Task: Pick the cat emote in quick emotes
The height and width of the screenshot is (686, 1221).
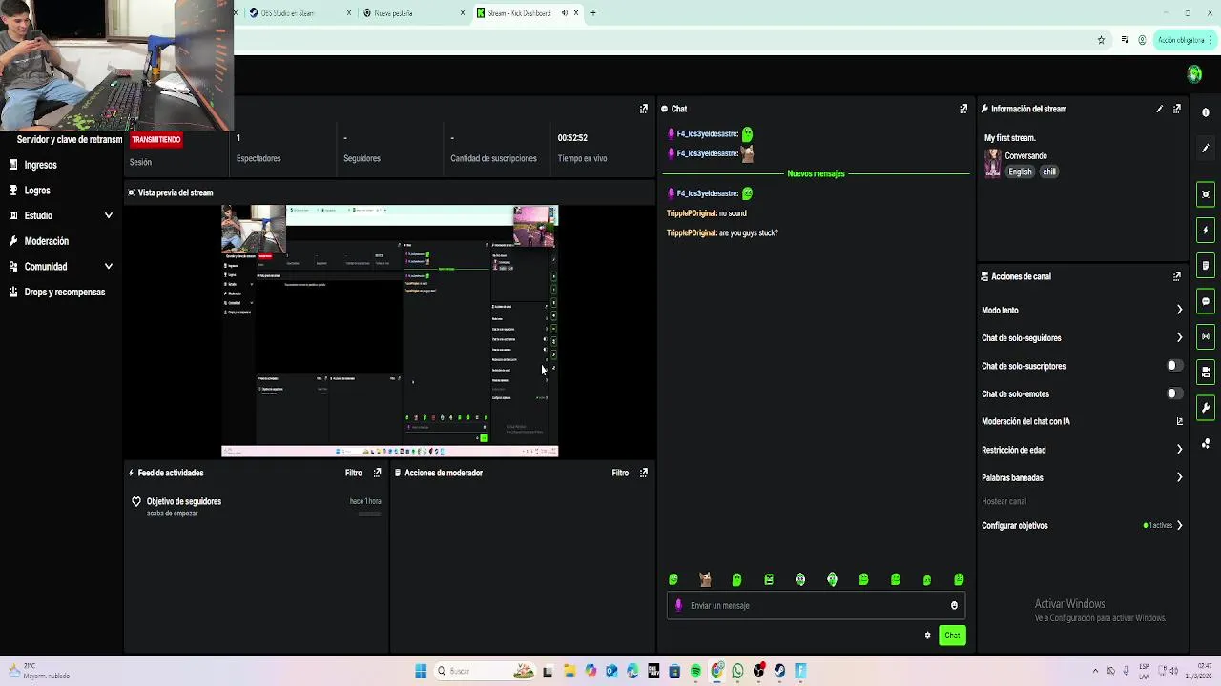Action: (705, 579)
